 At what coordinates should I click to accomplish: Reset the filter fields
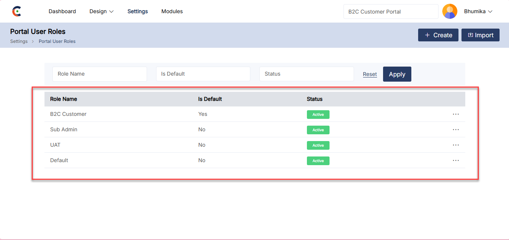370,74
